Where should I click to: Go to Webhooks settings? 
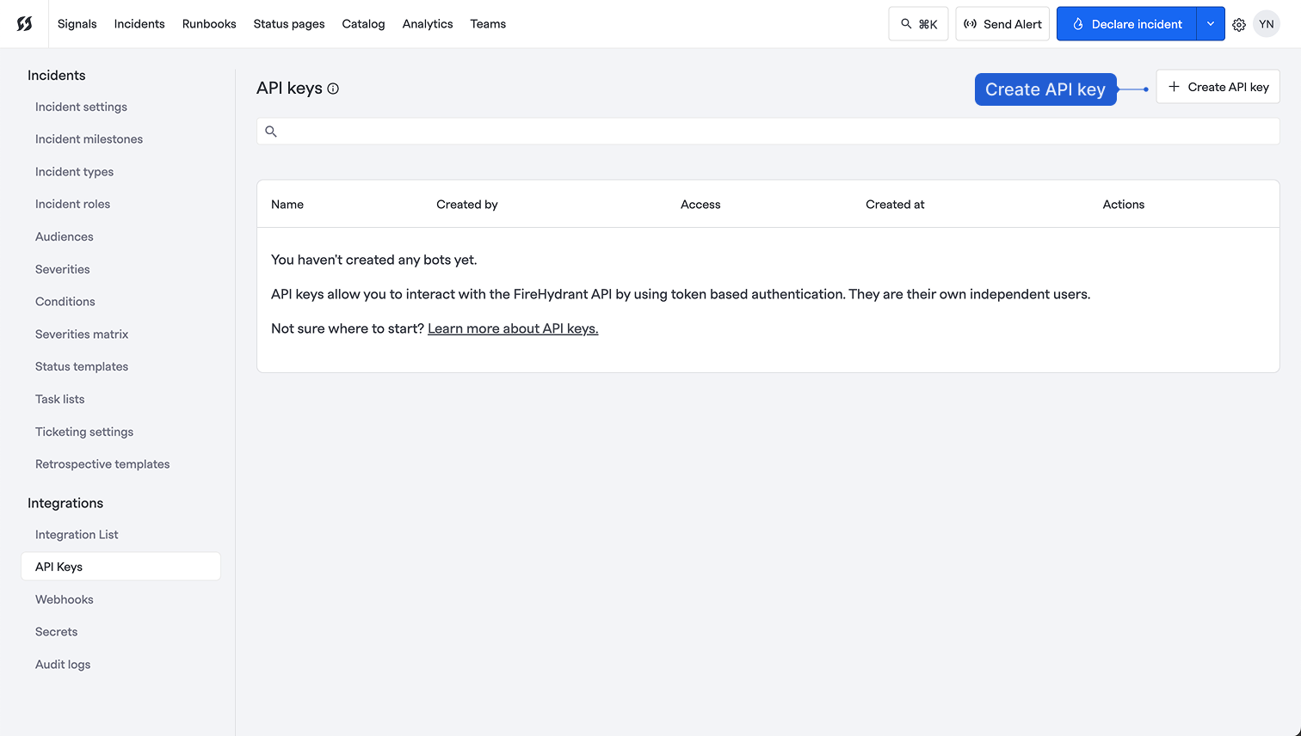click(x=65, y=599)
